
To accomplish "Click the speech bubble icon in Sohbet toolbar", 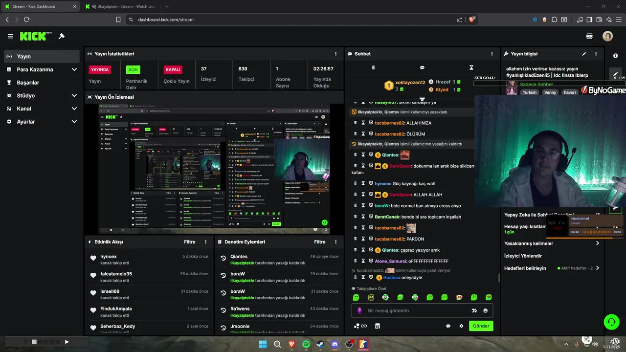I will tap(422, 67).
